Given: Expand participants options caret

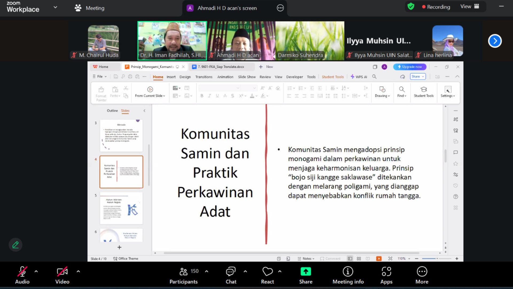Looking at the screenshot, I should click(207, 271).
